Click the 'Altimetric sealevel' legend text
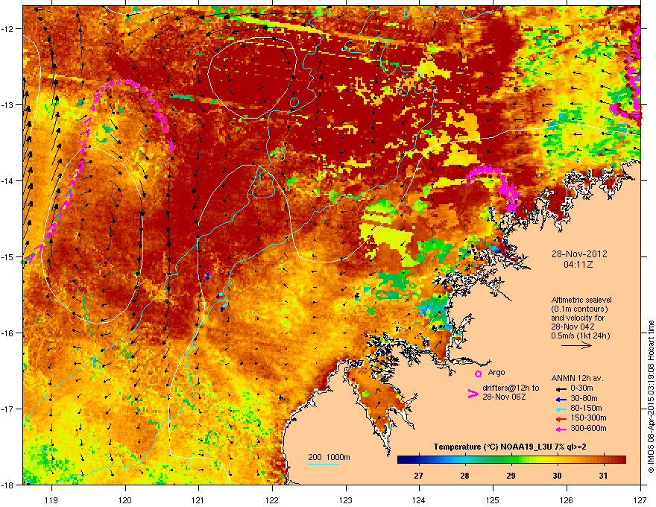 581,300
